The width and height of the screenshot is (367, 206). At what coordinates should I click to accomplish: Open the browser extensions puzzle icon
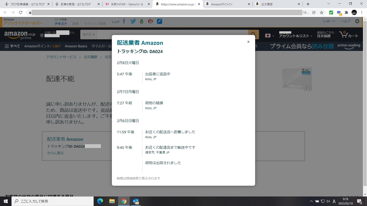pos(346,13)
